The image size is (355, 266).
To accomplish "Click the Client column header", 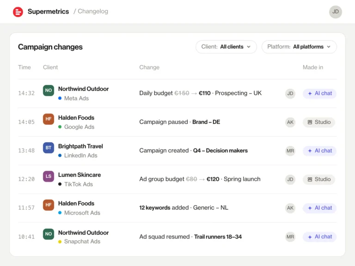I will (50, 67).
